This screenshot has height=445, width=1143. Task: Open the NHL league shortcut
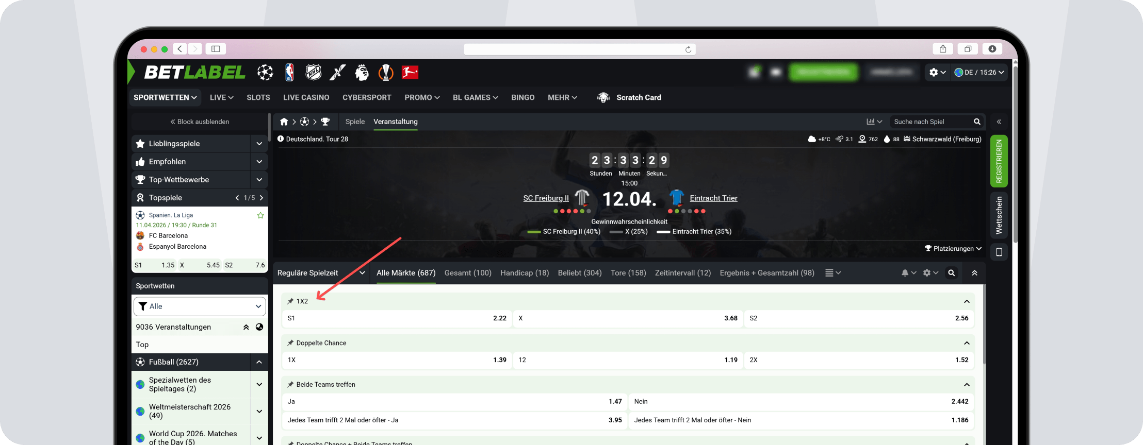click(x=313, y=73)
